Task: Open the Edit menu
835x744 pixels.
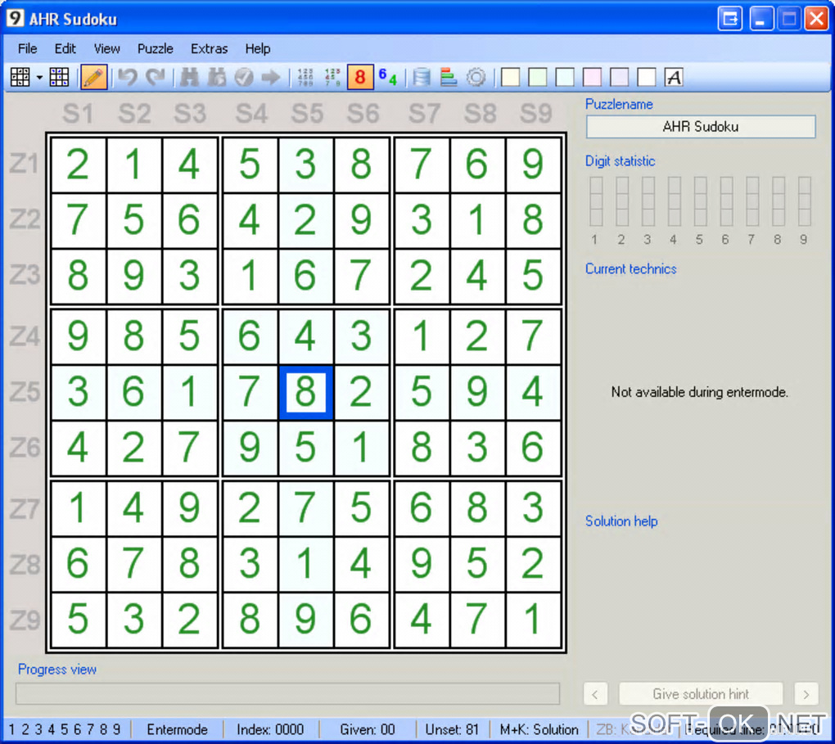Action: click(x=65, y=48)
